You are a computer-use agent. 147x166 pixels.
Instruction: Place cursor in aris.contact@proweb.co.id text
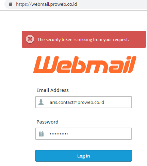pos(77,102)
